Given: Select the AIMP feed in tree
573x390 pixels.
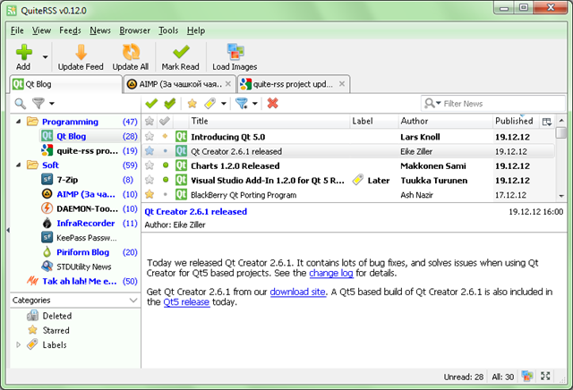Looking at the screenshot, I should click(x=89, y=194).
